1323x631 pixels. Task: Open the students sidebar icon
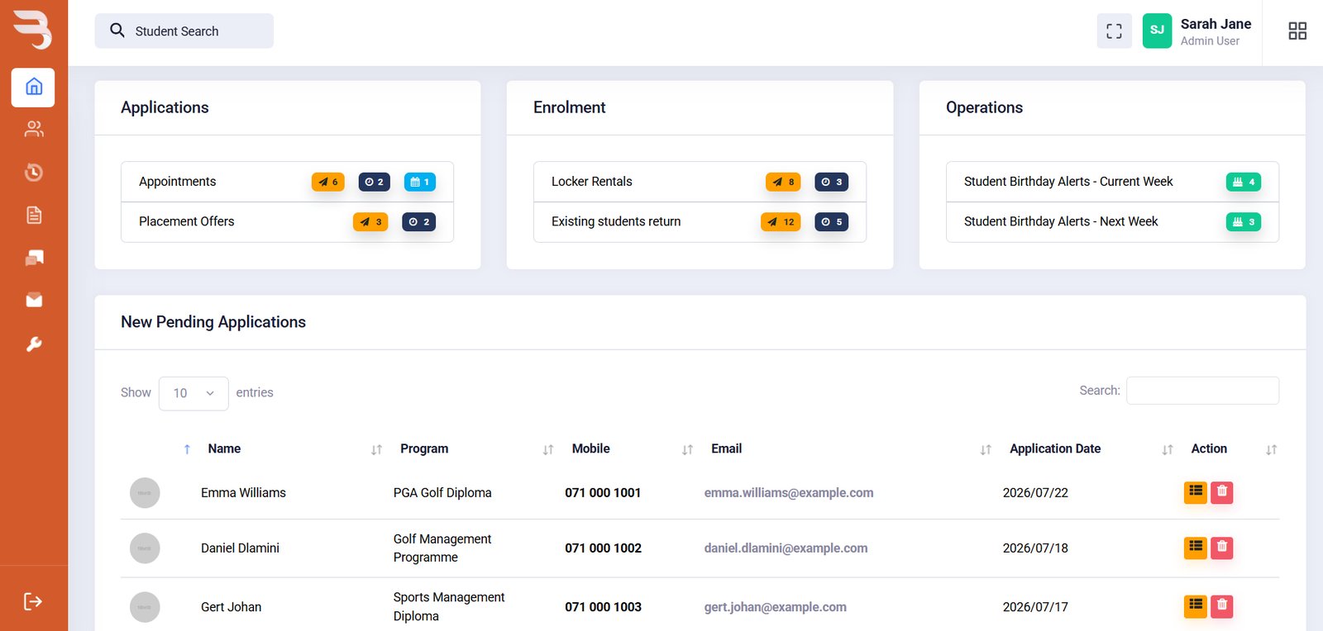tap(33, 129)
